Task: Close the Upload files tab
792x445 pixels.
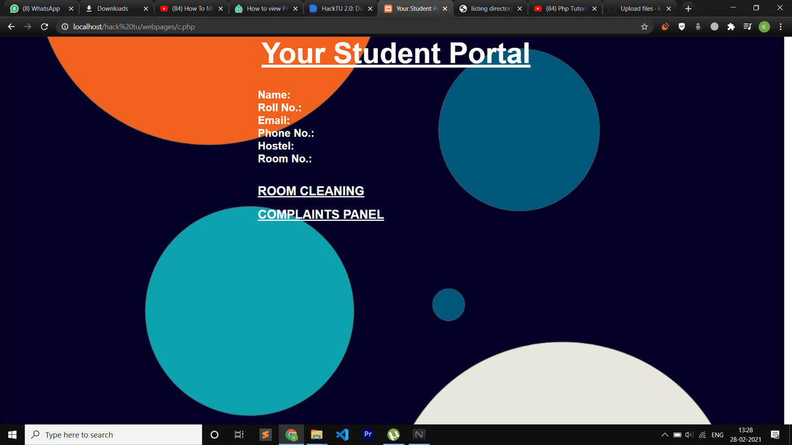Action: (669, 9)
